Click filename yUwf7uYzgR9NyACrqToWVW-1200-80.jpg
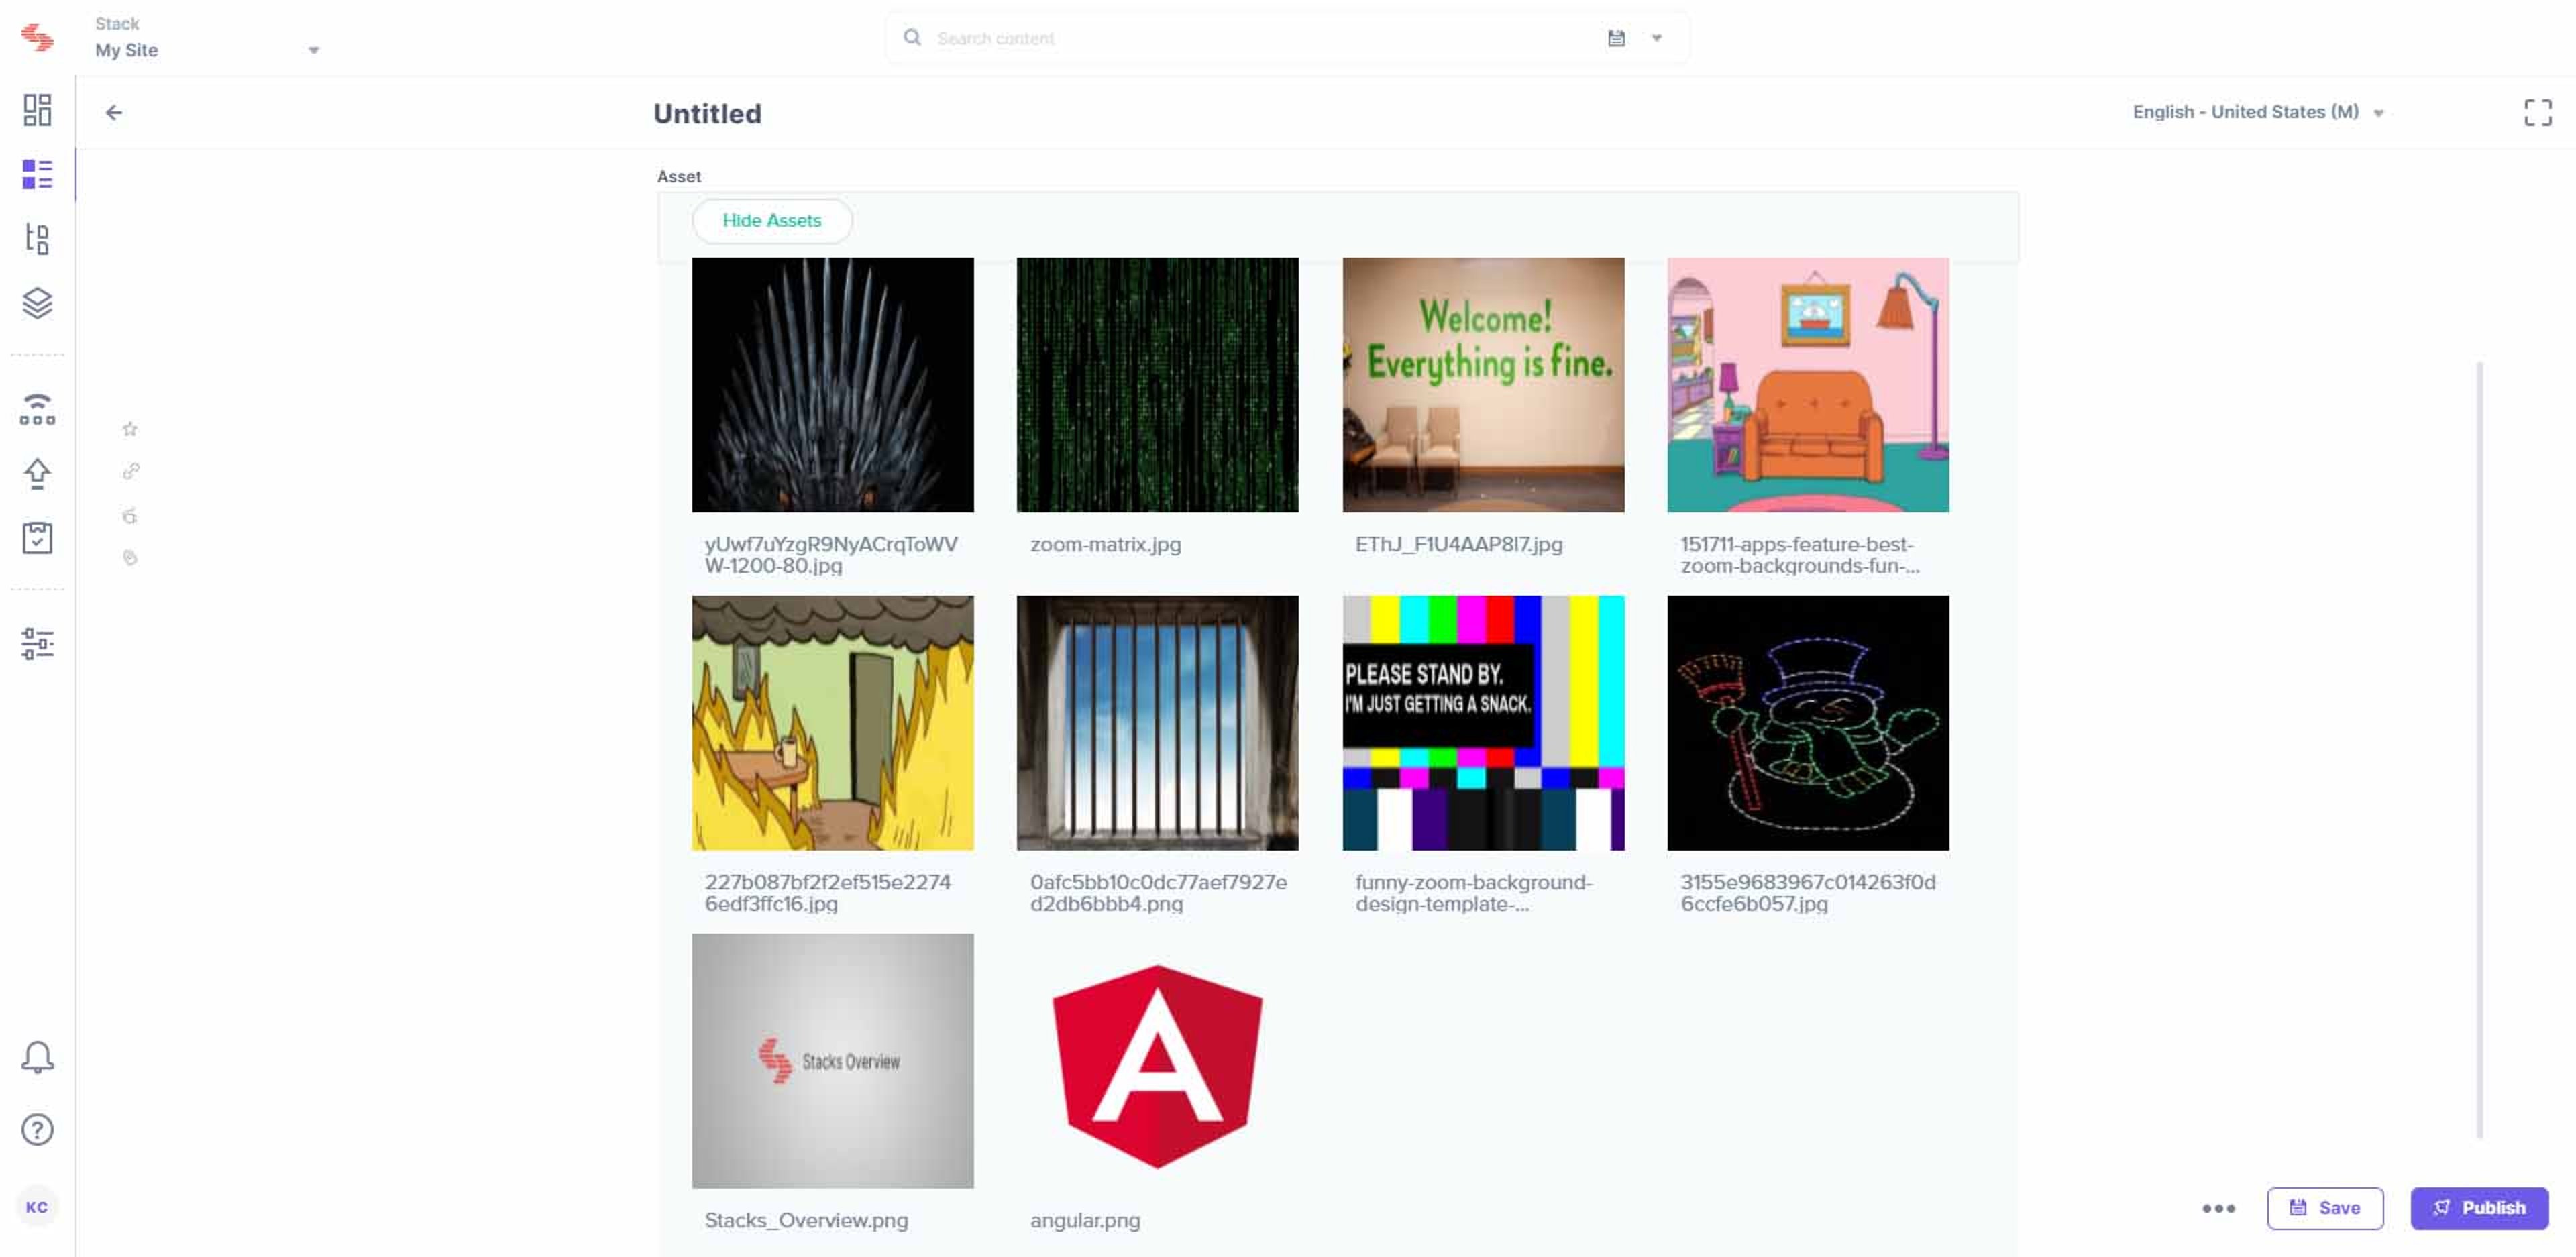The width and height of the screenshot is (2576, 1257). (831, 555)
